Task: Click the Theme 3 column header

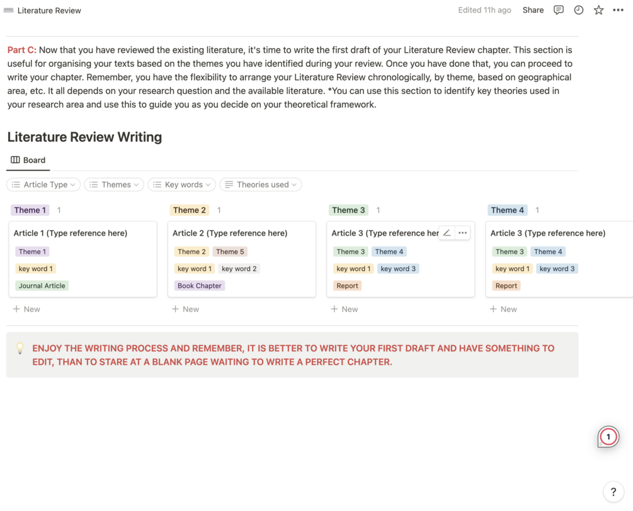Action: coord(348,210)
